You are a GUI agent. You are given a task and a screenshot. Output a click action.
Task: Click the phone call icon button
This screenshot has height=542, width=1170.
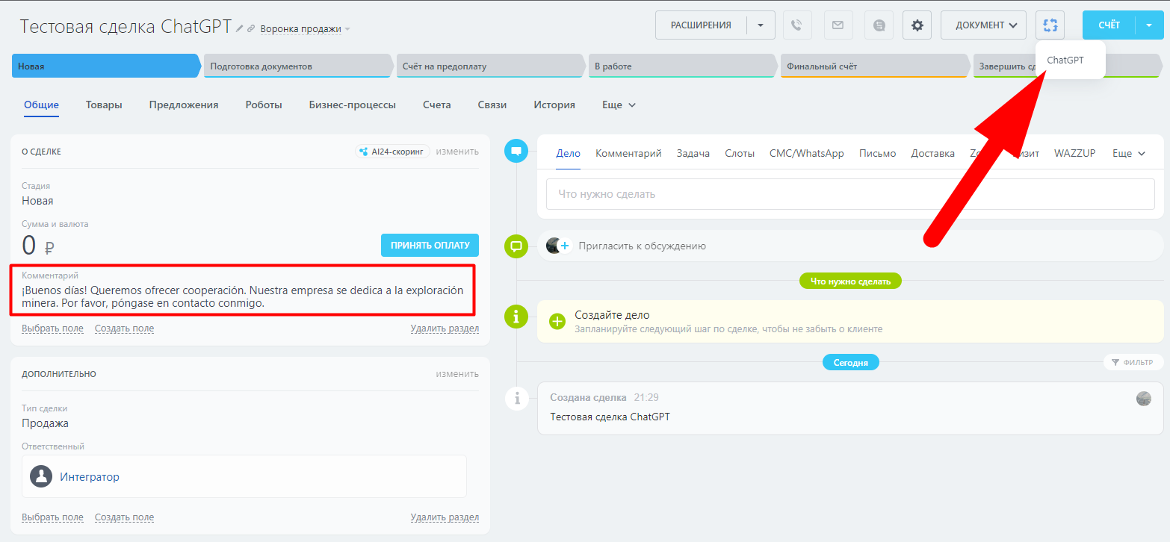797,25
